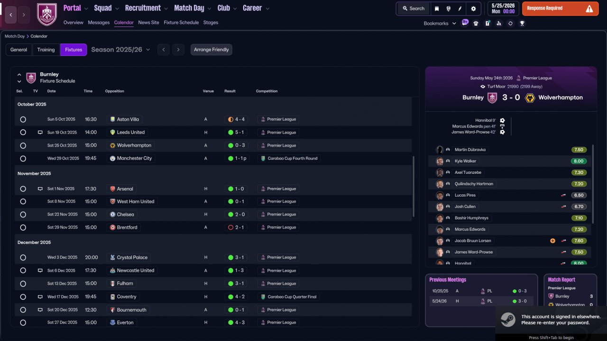Image resolution: width=607 pixels, height=341 pixels.
Task: Click the lineup panel vertical scrollbar
Action: [x=593, y=184]
